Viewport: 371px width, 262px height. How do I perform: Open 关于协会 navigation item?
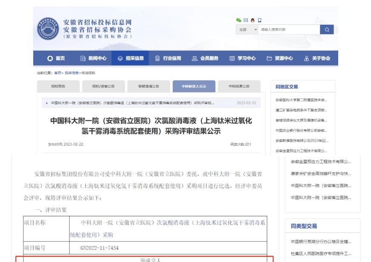tap(317, 58)
